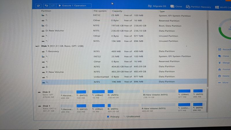Click the Merge icon in side panel
This screenshot has width=231, height=130.
[x=219, y=63]
